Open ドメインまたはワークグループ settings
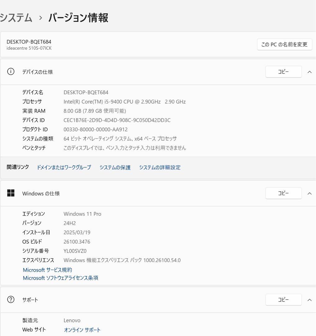Viewport: 316px width, 336px height. pos(64,167)
